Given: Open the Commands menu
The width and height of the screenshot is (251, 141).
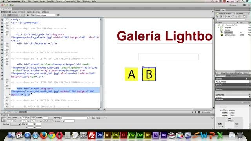Looking at the screenshot, I should pos(69,1).
